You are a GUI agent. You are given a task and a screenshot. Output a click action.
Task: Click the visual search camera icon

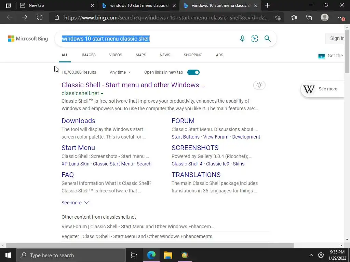coord(254,39)
